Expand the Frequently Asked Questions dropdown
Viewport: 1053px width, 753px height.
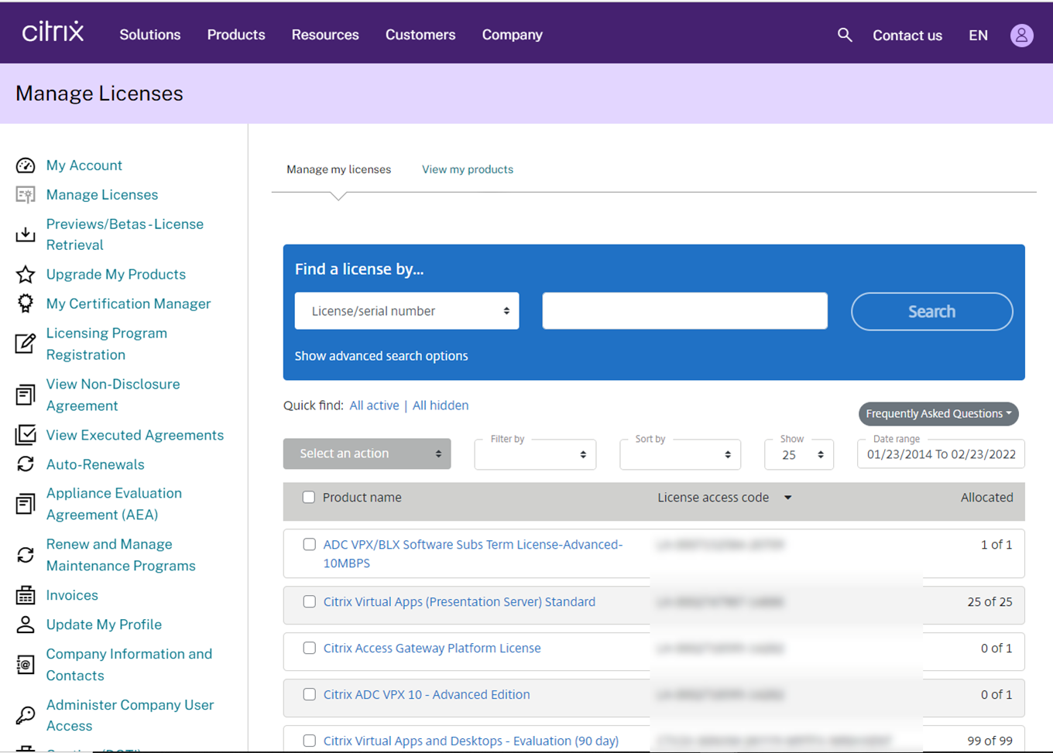[938, 414]
